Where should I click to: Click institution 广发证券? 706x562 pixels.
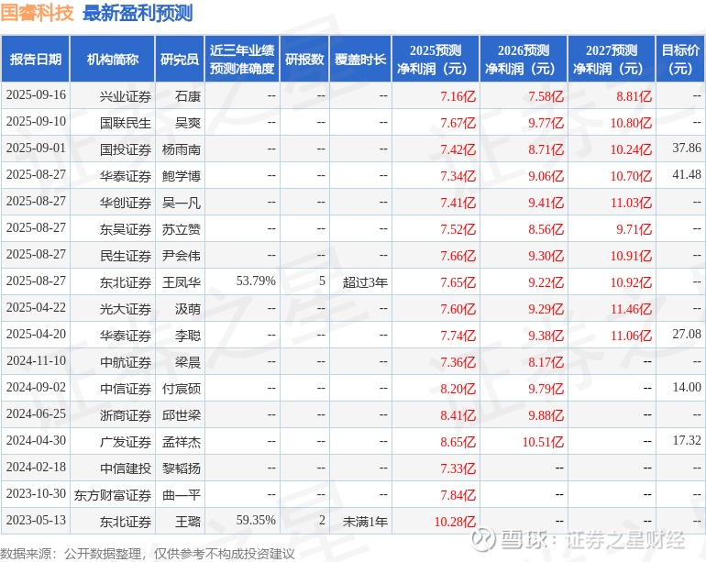(x=126, y=442)
